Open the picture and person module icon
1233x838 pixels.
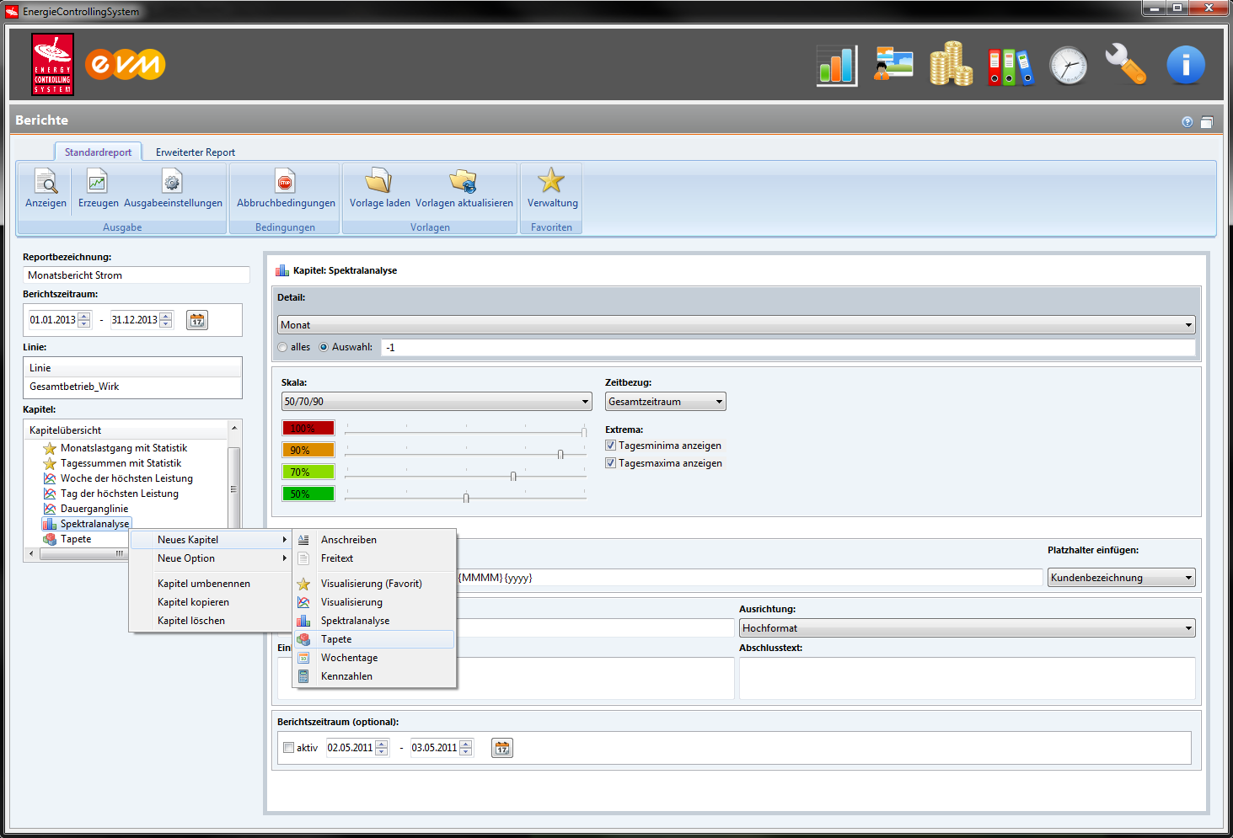click(x=894, y=65)
